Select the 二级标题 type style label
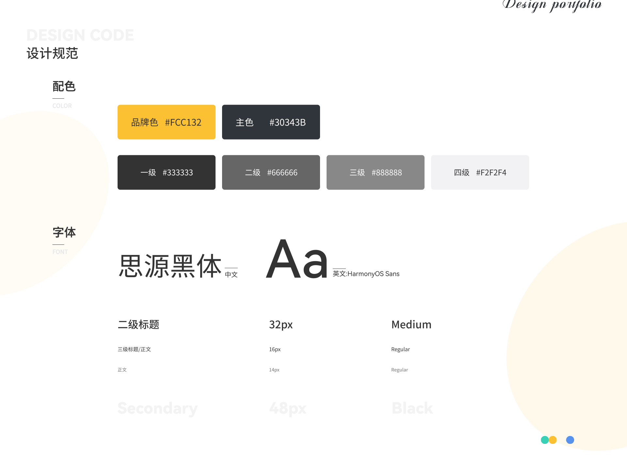 click(x=138, y=325)
